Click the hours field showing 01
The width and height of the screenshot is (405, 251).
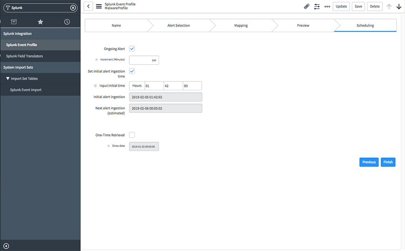154,86
